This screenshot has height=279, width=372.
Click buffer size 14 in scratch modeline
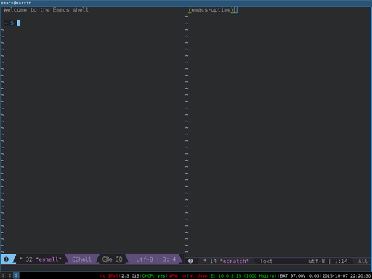point(213,261)
